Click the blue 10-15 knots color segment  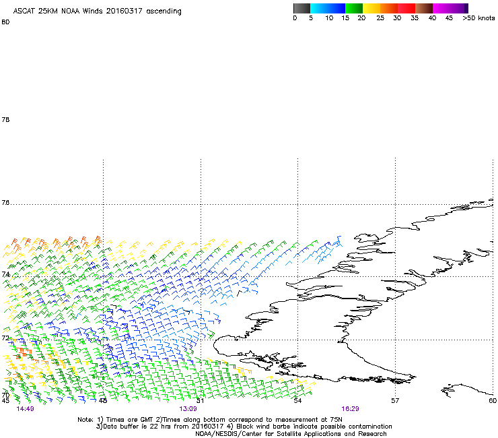coord(336,8)
